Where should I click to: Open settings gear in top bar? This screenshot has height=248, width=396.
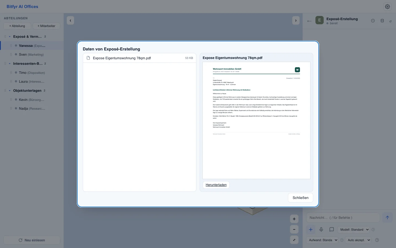(x=387, y=7)
